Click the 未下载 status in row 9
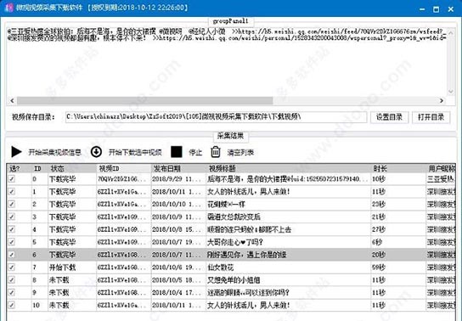This screenshot has height=321, width=462. click(59, 292)
